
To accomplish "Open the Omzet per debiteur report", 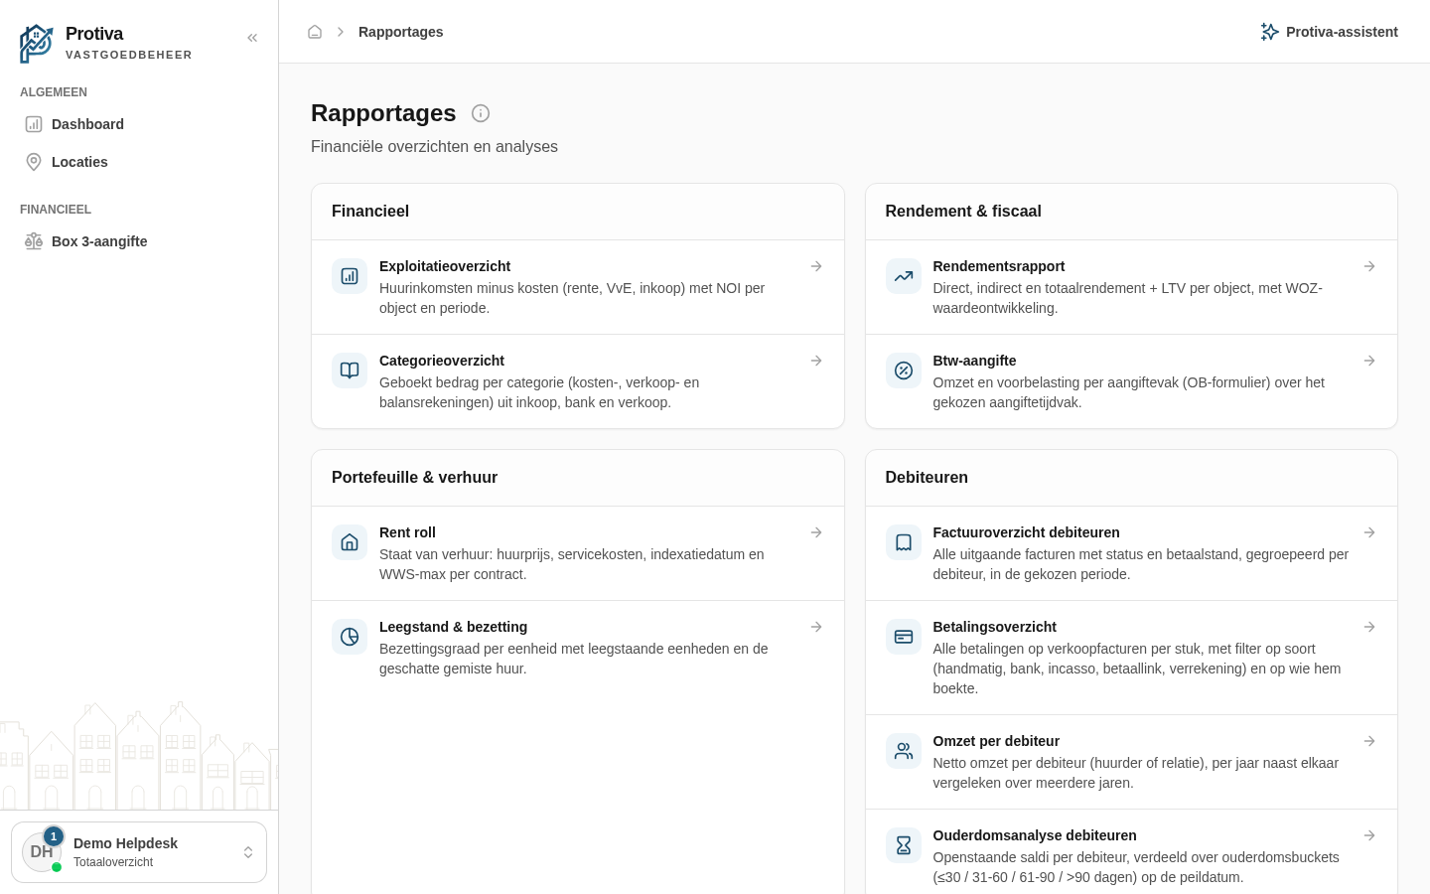I will click(x=1131, y=762).
